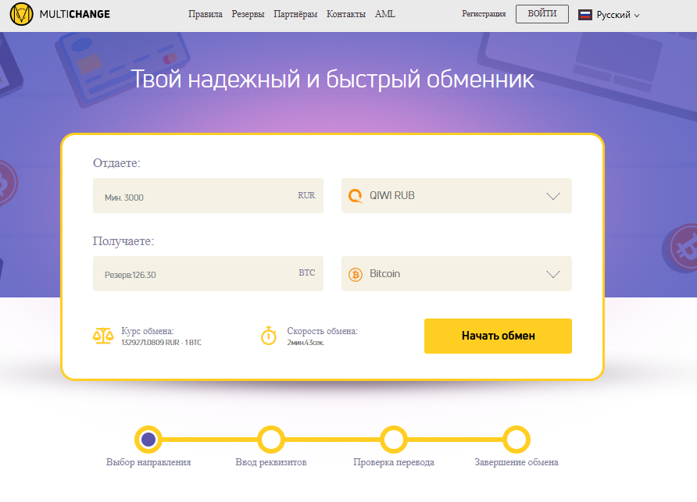697x502 pixels.
Task: Click the ВОЙТИ login button
Action: (542, 14)
